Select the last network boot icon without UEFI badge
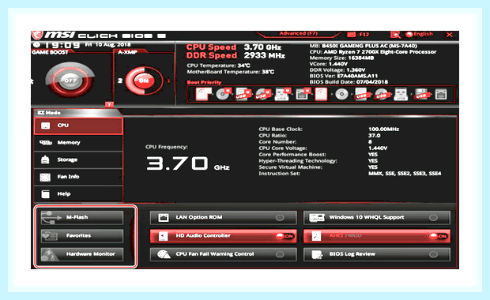Viewport: 490px width, 300px height. tap(441, 94)
